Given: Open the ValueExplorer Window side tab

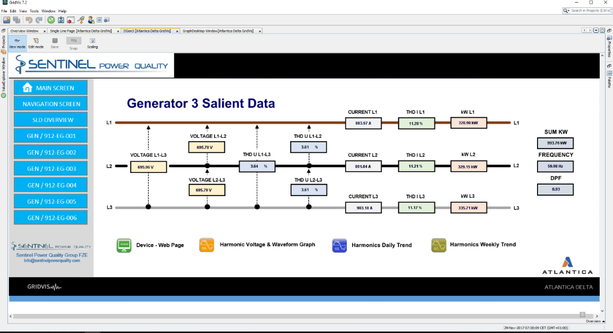Looking at the screenshot, I should [x=4, y=77].
